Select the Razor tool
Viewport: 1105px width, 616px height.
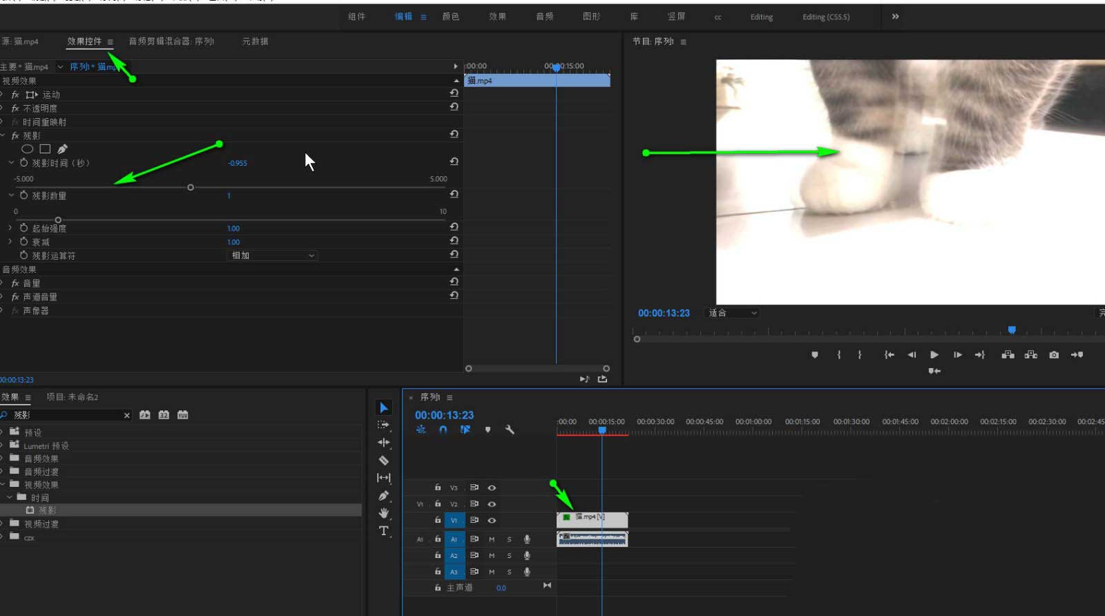click(384, 461)
